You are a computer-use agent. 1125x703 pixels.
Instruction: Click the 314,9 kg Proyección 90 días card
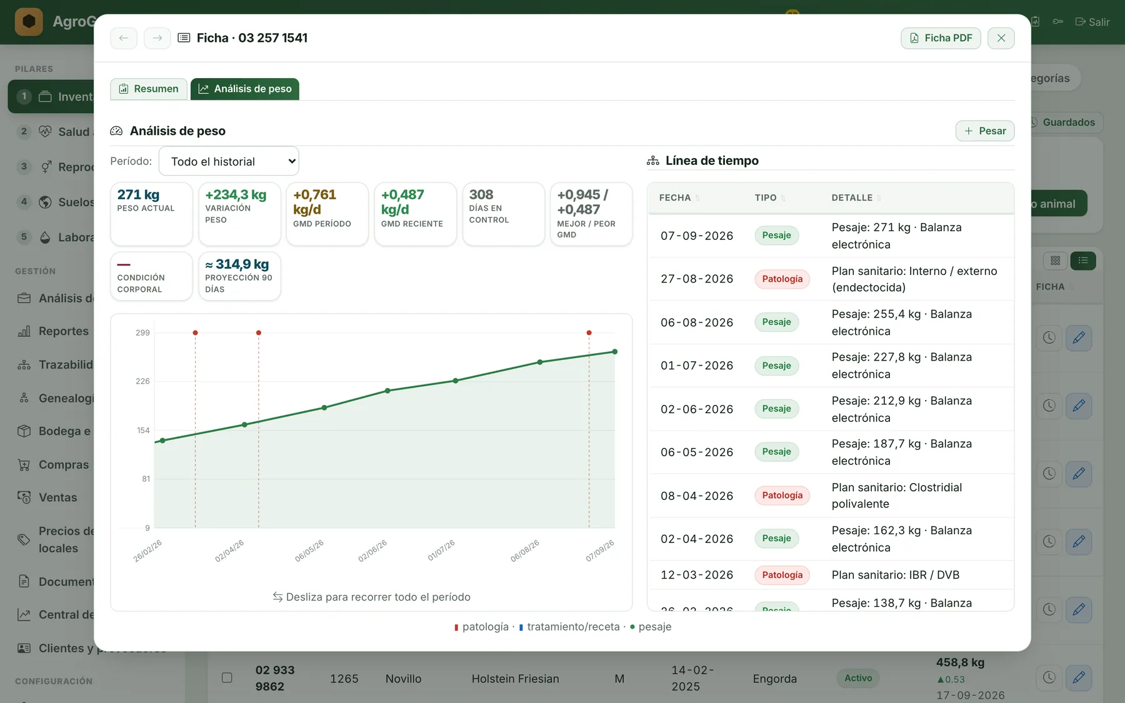239,276
